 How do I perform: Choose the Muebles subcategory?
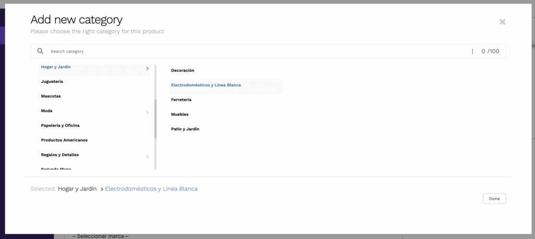click(180, 114)
